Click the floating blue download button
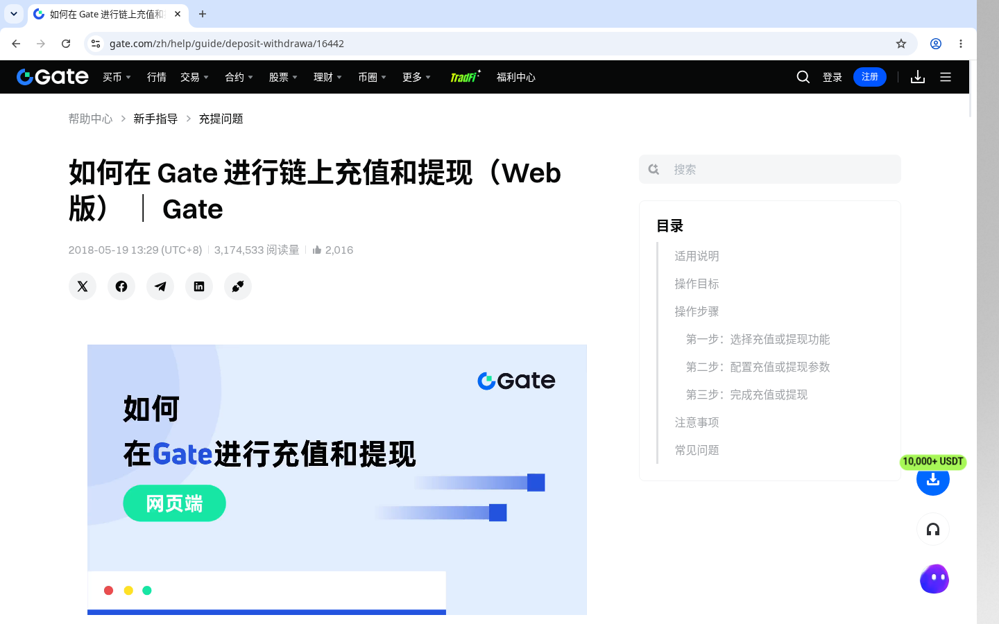The width and height of the screenshot is (999, 624). tap(933, 479)
